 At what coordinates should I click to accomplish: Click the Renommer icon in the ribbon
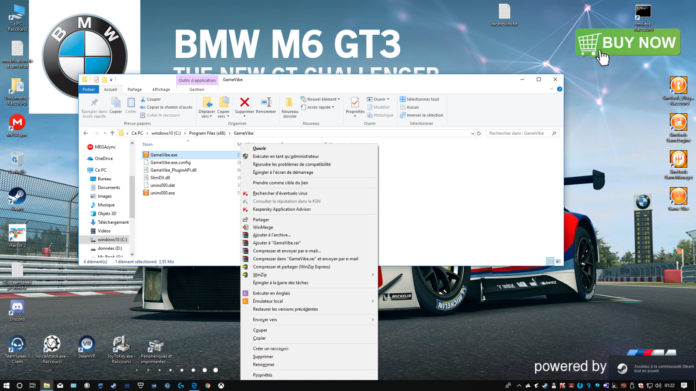tap(266, 103)
